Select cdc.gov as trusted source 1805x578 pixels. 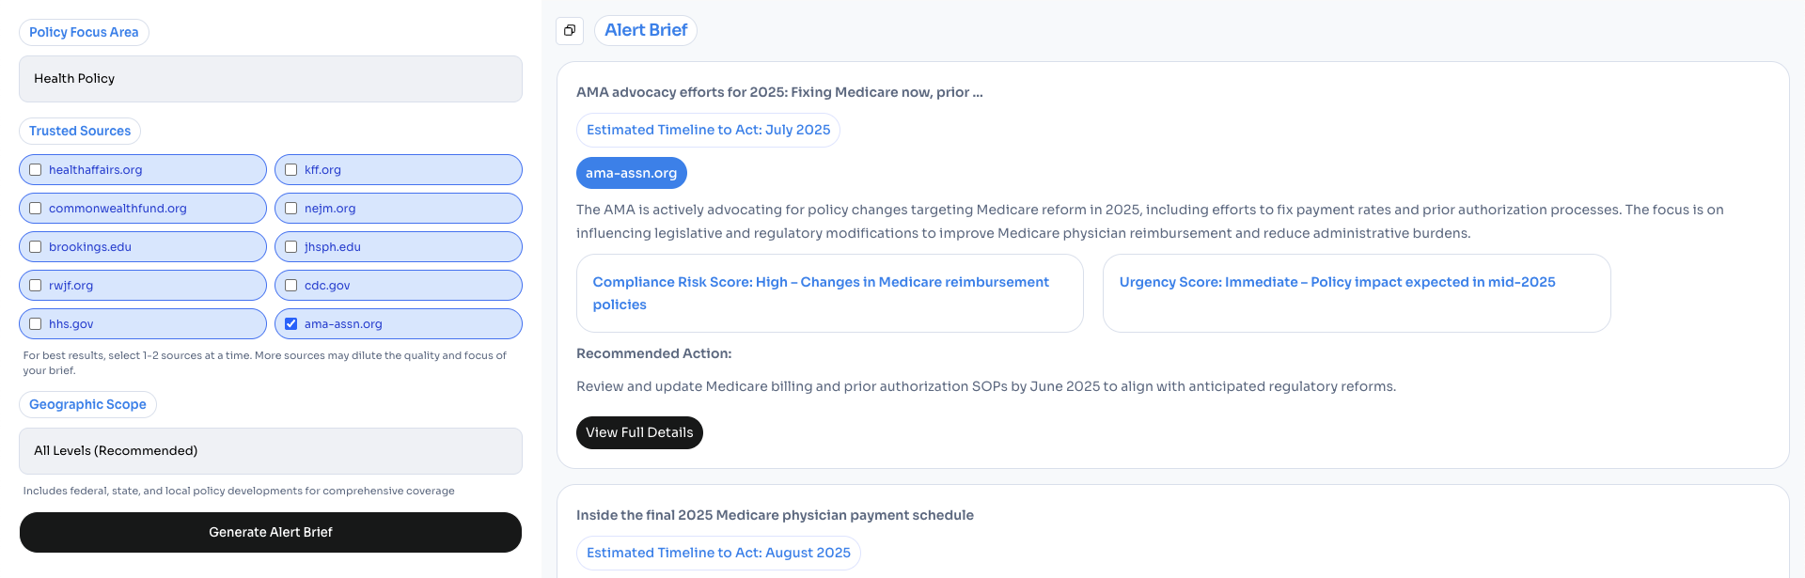291,286
